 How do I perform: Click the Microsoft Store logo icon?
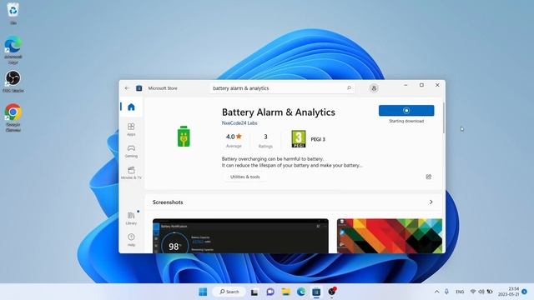click(x=139, y=88)
